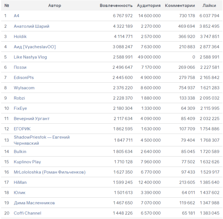Viewport: 223px width, 219px height.
Task: Select engagement value 4 322 189
Action: 123,26
